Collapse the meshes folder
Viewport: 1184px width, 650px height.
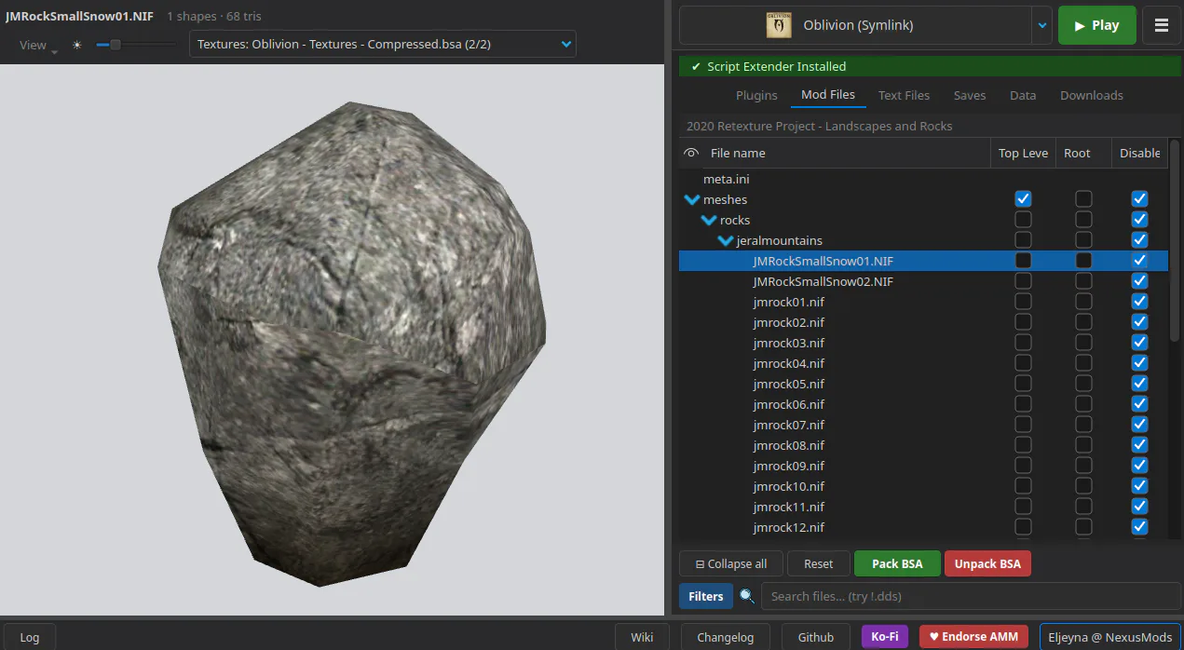pos(691,199)
